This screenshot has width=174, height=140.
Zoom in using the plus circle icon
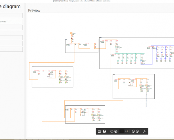137,131
